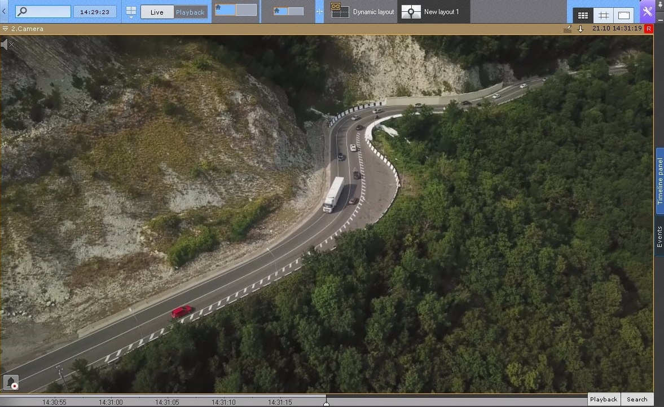Switch to single window view icon
The height and width of the screenshot is (407, 664).
coord(623,16)
